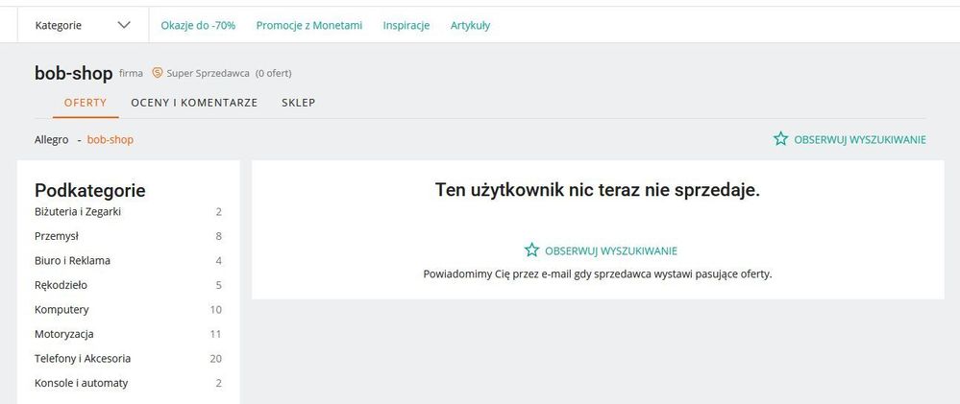Click bob-shop breadcrumb link
Image resolution: width=960 pixels, height=404 pixels.
point(111,140)
